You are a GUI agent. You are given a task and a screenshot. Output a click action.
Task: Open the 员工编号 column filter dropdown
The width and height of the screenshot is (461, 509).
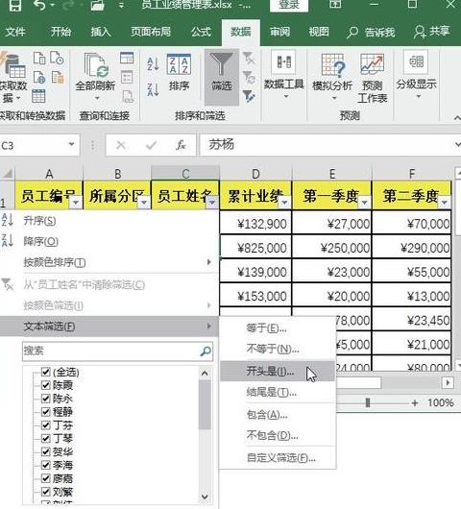click(x=76, y=203)
